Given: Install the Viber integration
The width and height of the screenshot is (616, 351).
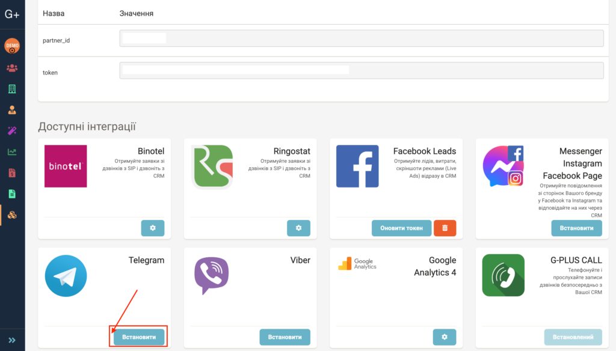Looking at the screenshot, I should 285,337.
